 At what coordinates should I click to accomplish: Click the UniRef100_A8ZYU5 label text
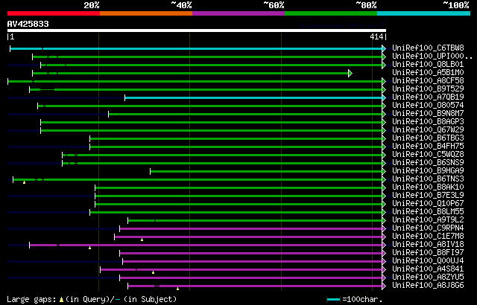pos(428,277)
